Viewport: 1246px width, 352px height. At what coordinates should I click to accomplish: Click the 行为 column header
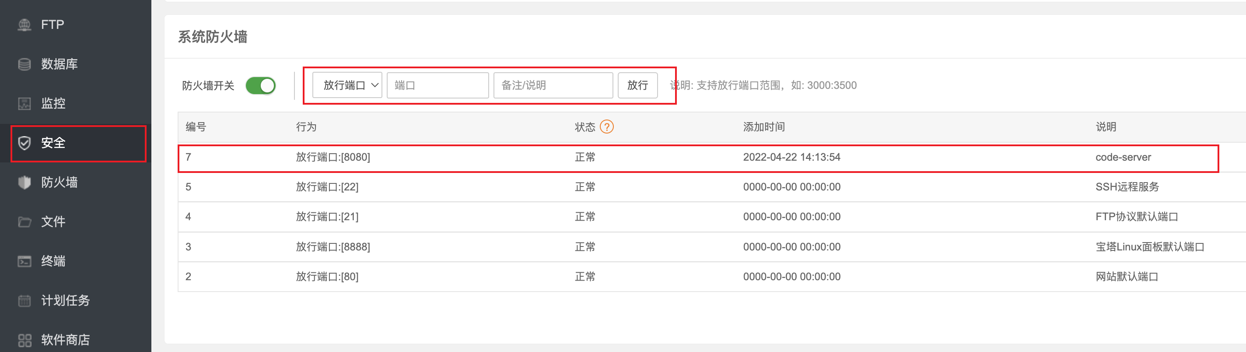(x=306, y=127)
